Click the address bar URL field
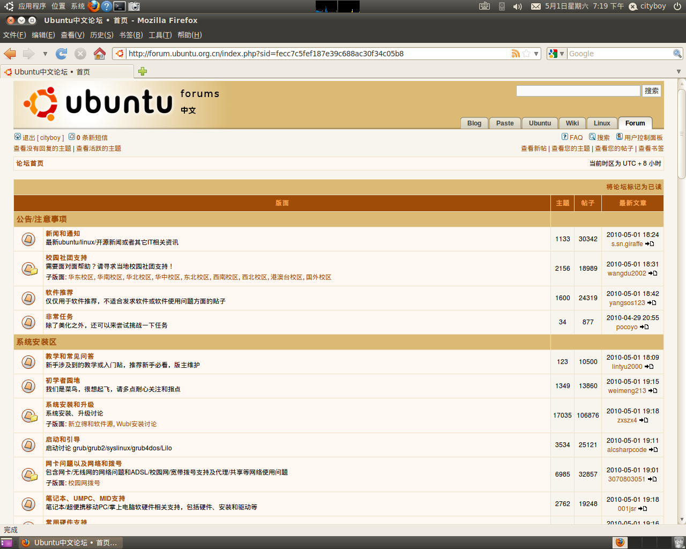686x549 pixels. 319,54
